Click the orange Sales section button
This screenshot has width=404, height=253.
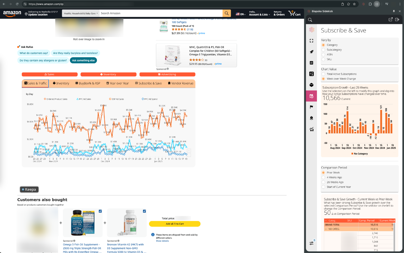tap(50, 74)
